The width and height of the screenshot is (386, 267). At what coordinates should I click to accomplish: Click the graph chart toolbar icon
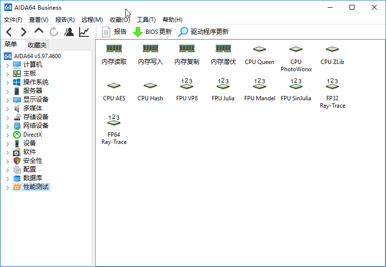[84, 32]
